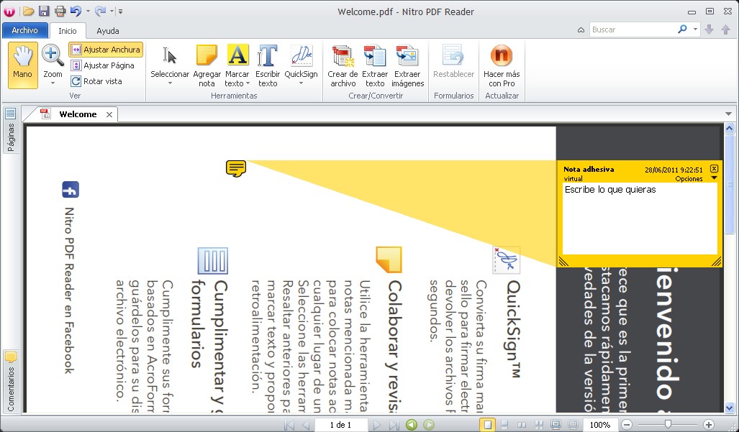Redo the last action
739x432 pixels.
tap(100, 12)
